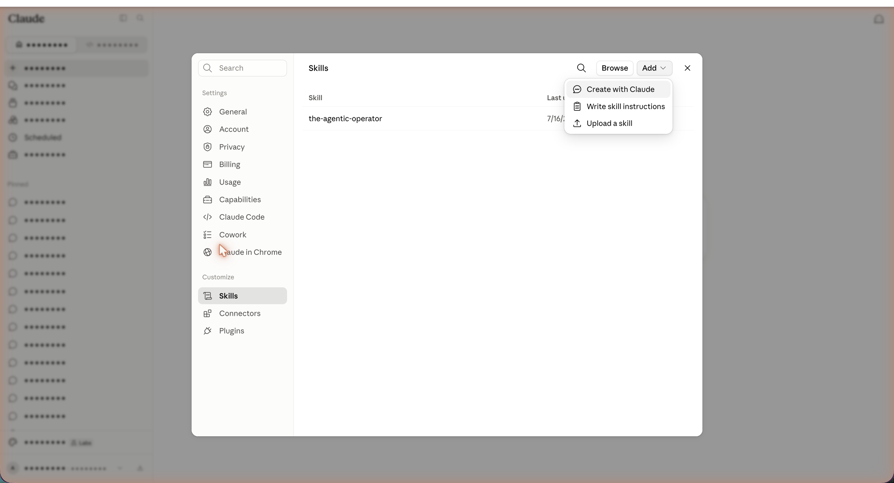Open Capabilities settings

point(242,200)
